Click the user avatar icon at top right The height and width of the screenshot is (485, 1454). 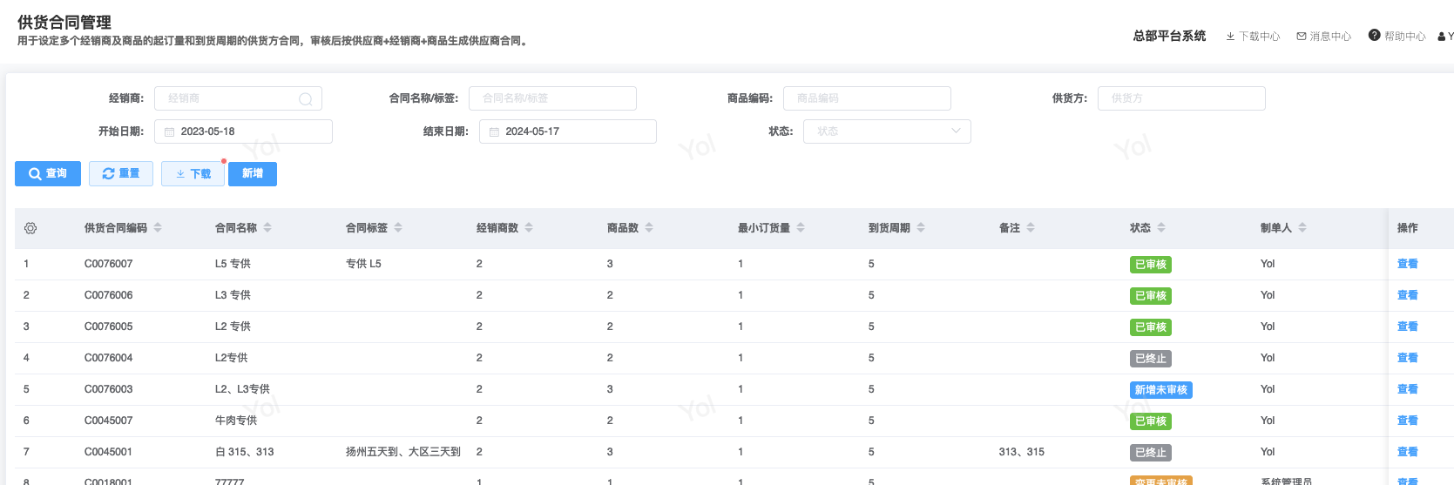coord(1442,37)
